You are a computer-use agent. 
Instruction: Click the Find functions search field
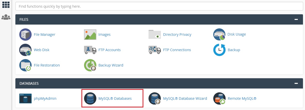pyautogui.click(x=159, y=6)
